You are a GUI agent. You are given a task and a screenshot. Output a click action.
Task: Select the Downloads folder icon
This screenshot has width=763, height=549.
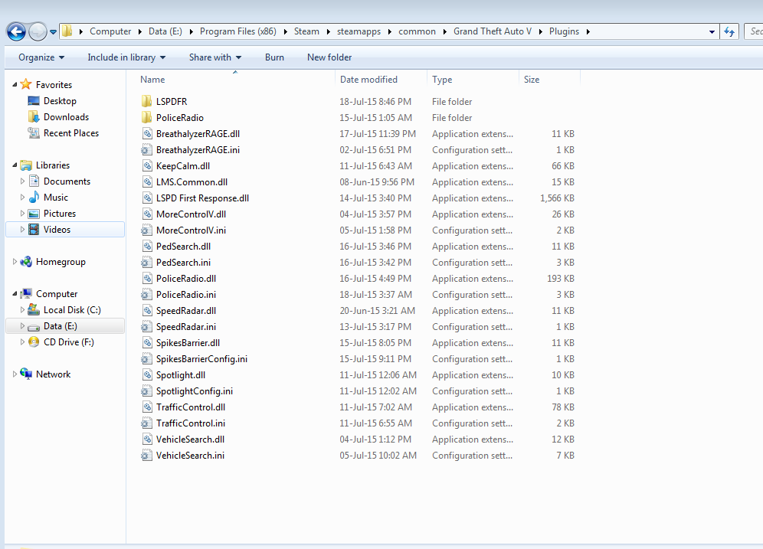coord(34,116)
